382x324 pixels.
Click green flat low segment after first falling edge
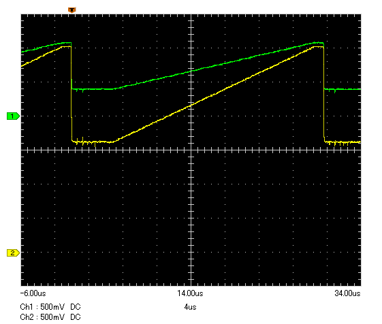(x=93, y=89)
